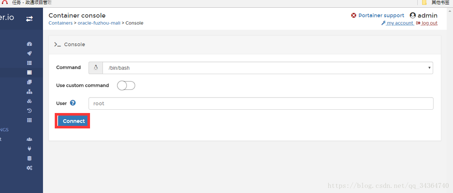453x193 pixels.
Task: Open Images clone icon in sidebar
Action: click(x=29, y=82)
